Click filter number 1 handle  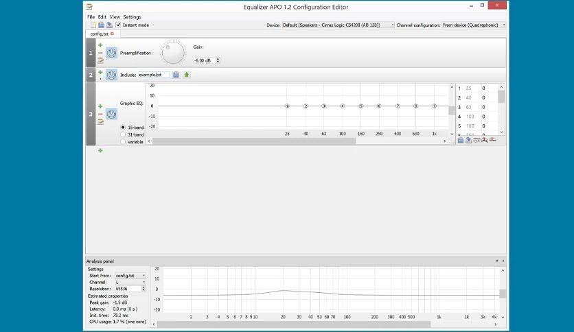[91, 53]
